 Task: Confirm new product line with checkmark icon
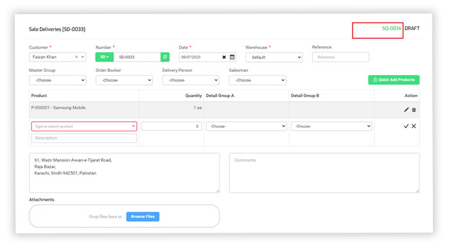406,126
